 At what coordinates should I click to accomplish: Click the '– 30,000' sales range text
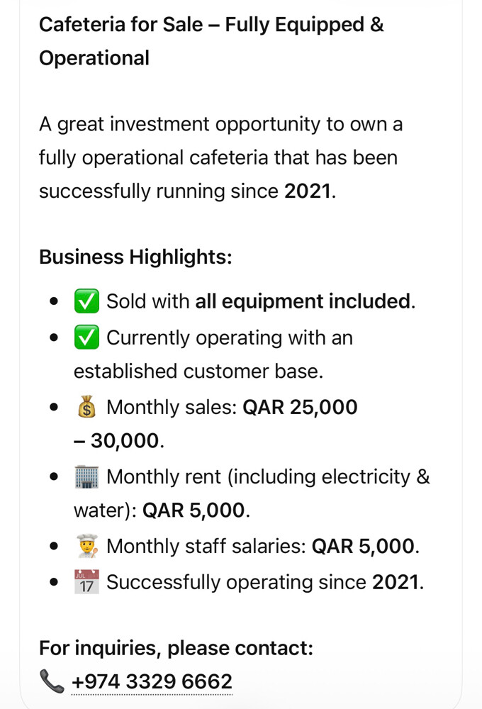pos(119,441)
